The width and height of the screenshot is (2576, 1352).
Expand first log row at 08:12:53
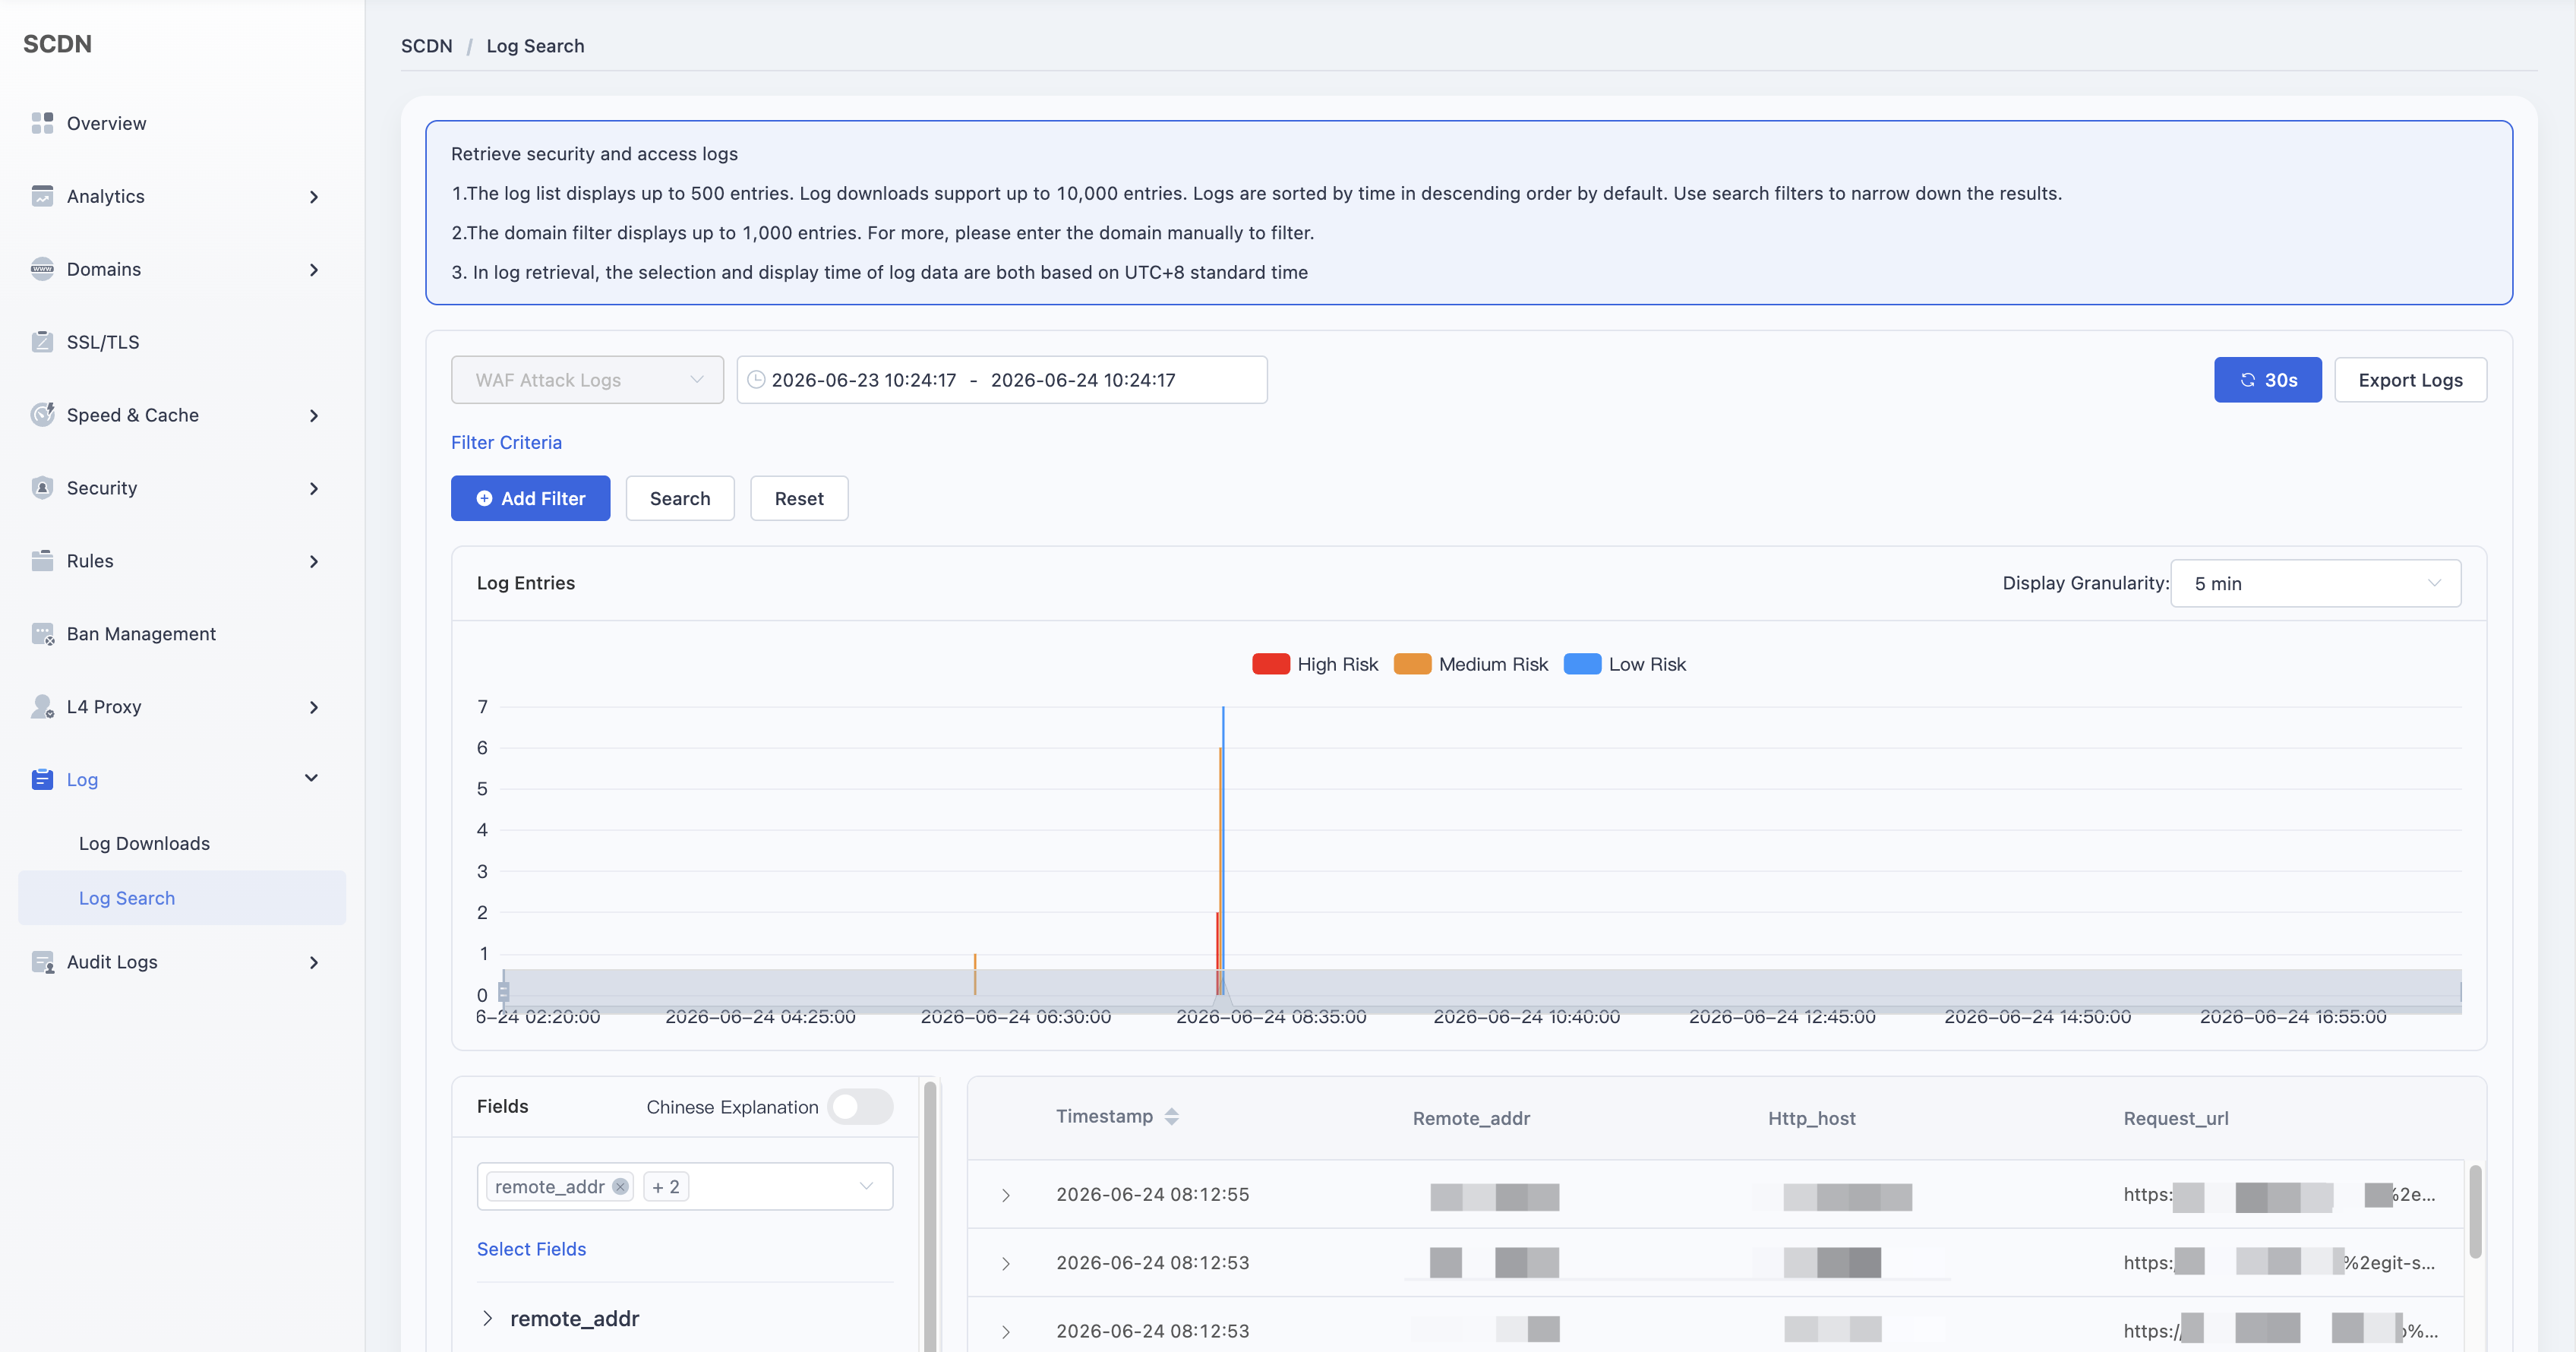click(1006, 1264)
